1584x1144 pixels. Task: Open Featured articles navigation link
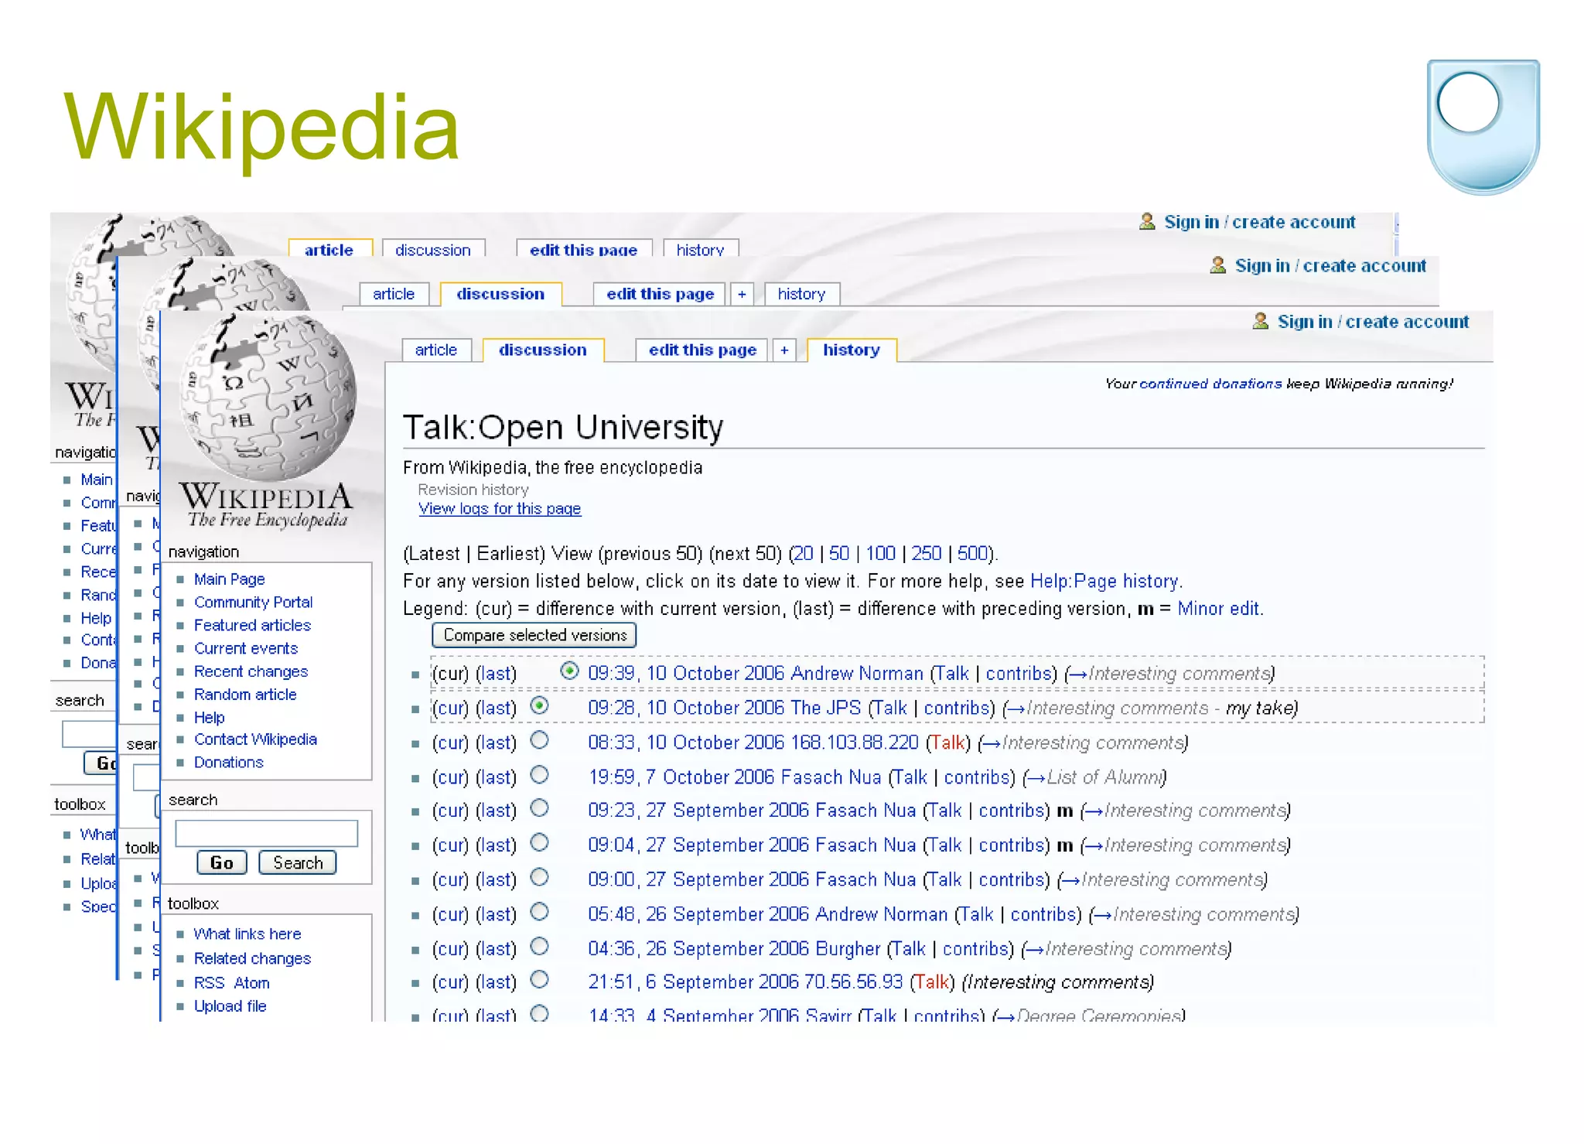point(253,625)
